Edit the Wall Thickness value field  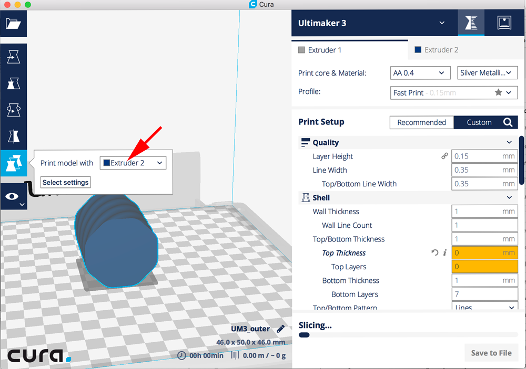point(484,212)
